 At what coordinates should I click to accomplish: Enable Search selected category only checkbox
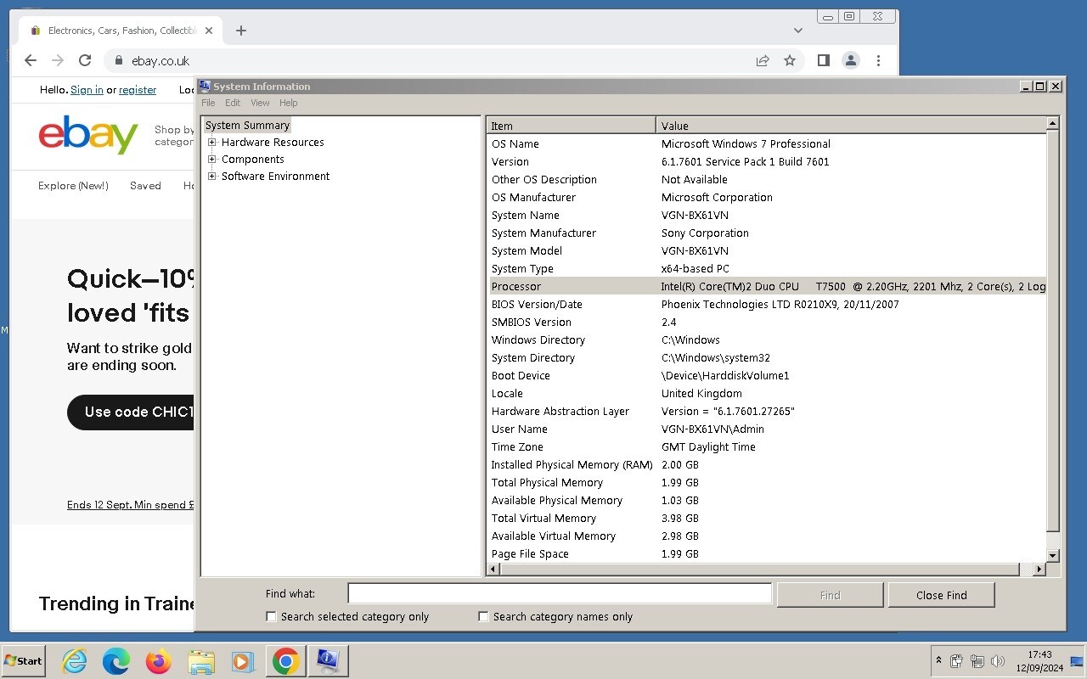click(x=272, y=617)
